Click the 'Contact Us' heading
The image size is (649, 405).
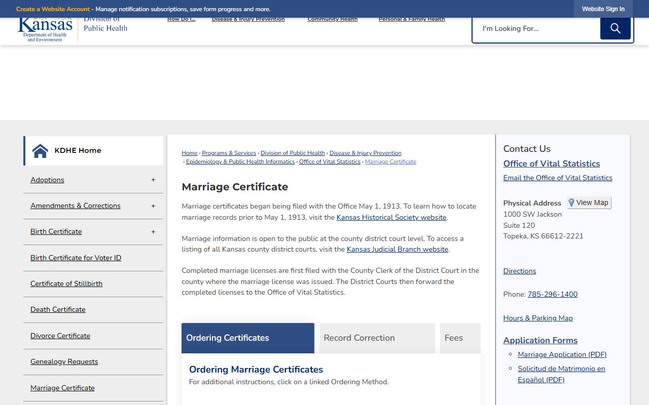point(527,149)
